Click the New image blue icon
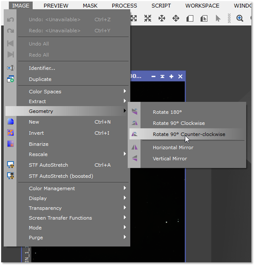255x266 pixels. pos(11,122)
